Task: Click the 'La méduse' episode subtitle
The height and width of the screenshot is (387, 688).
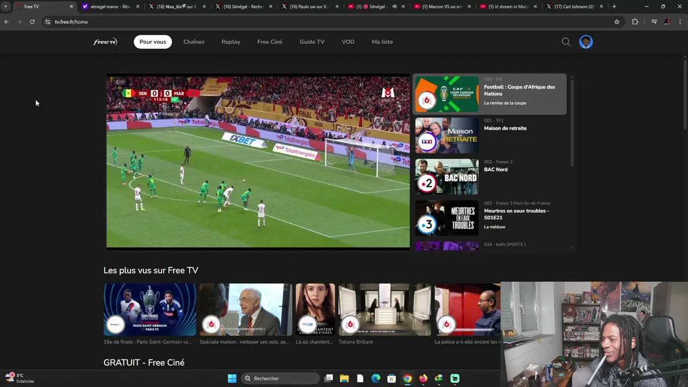Action: pos(494,227)
